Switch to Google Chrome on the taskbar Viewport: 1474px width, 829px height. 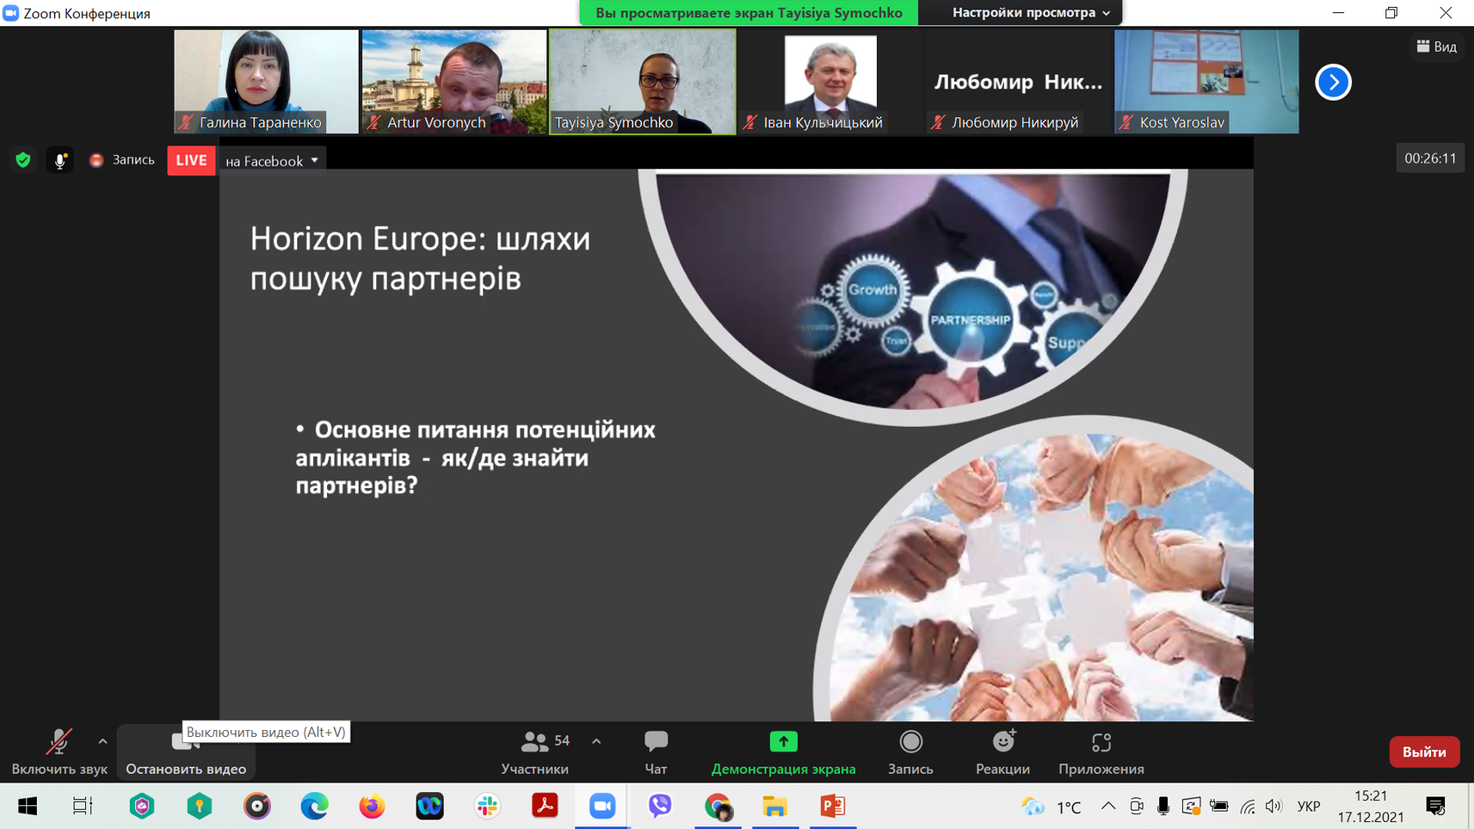[717, 806]
